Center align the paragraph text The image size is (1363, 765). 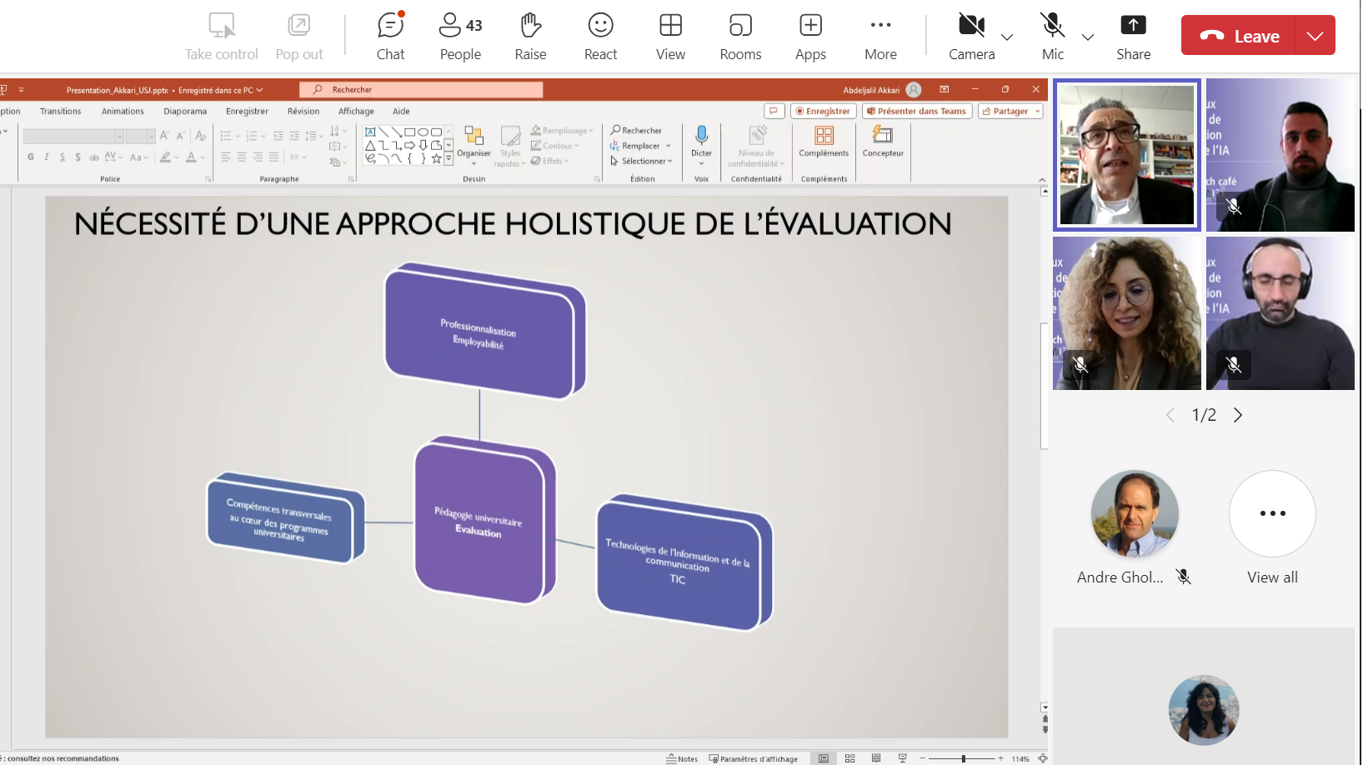[x=242, y=157]
